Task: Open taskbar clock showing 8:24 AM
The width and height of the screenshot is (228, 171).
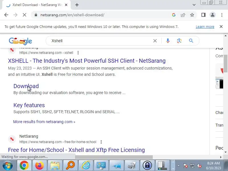Action: pos(213,166)
